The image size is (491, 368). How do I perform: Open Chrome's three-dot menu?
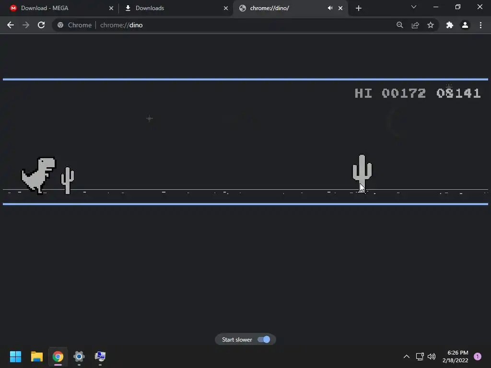pyautogui.click(x=480, y=25)
